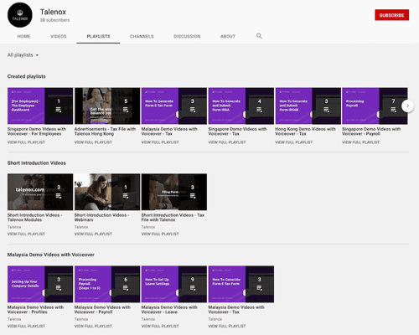The width and height of the screenshot is (419, 335).
Task: View full playlist for Singapore For Employees
Action: point(26,142)
